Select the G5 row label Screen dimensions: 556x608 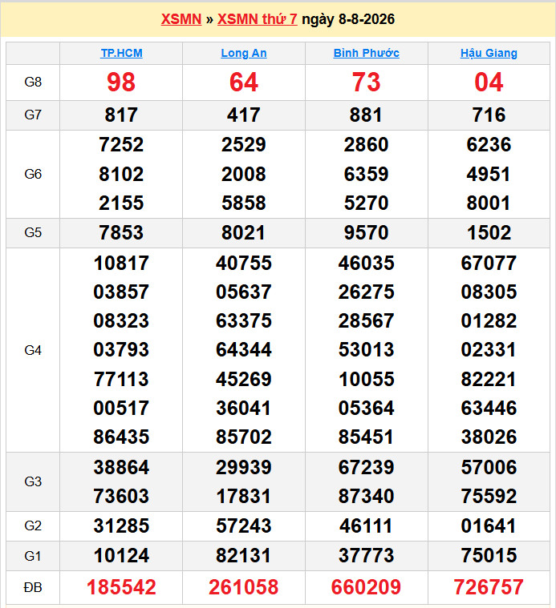pyautogui.click(x=33, y=232)
